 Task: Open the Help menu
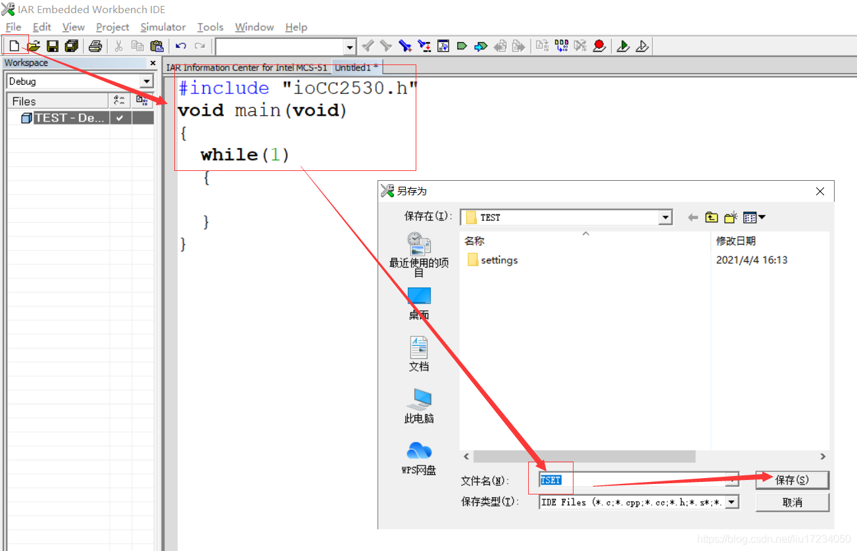pos(296,27)
